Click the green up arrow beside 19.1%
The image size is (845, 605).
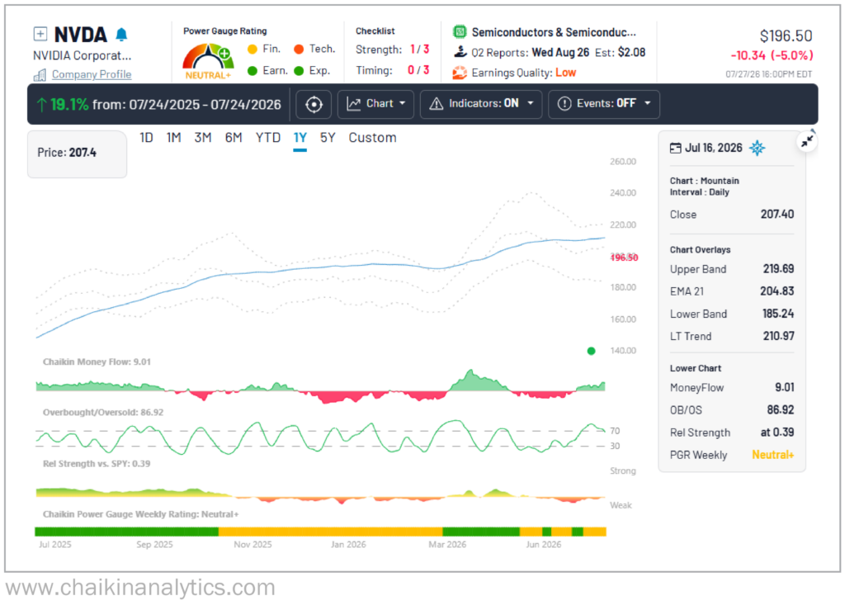41,104
